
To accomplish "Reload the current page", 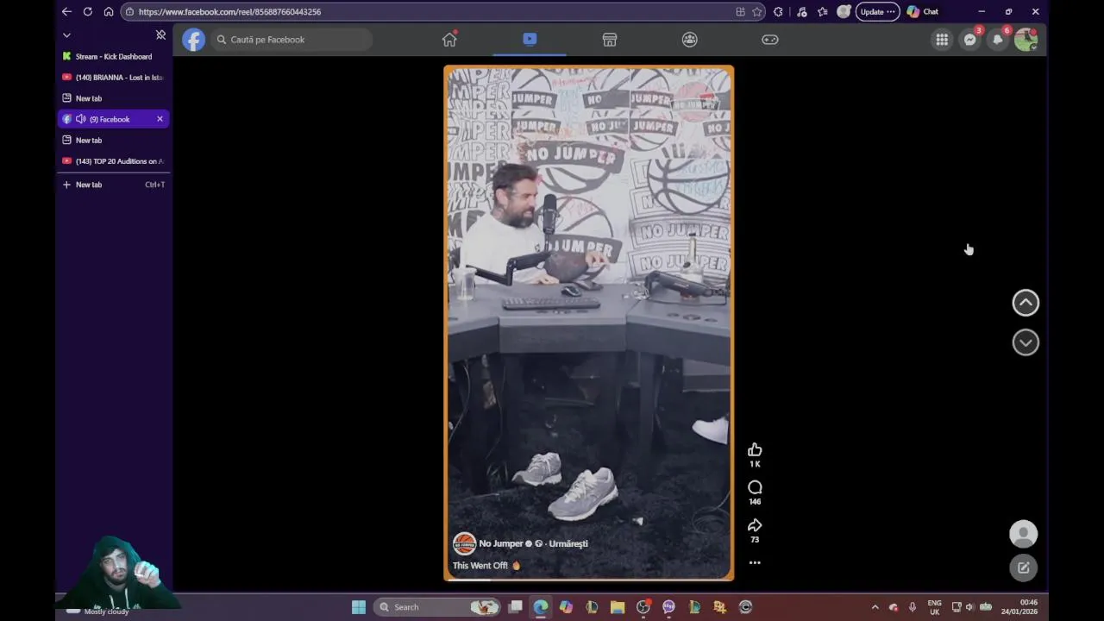I will click(x=87, y=12).
